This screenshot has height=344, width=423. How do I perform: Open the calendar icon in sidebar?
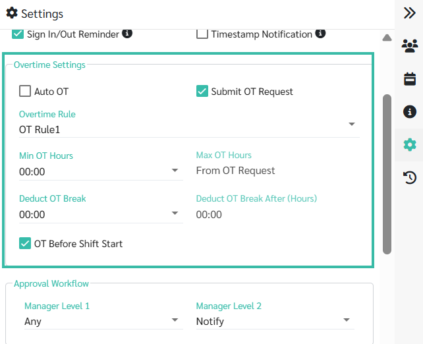click(x=410, y=79)
